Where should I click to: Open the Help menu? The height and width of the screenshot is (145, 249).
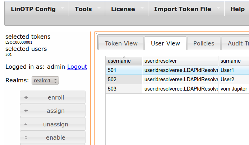click(237, 9)
